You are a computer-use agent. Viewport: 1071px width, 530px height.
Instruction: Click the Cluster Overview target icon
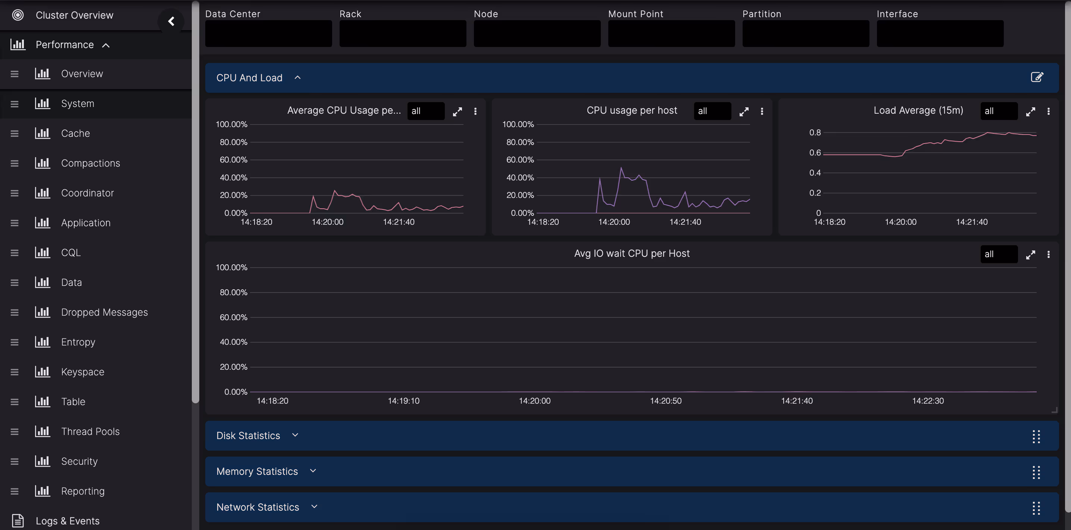(x=18, y=15)
